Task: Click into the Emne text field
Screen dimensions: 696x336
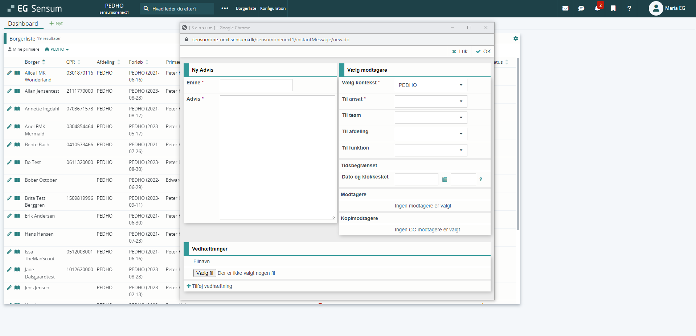Action: pyautogui.click(x=256, y=85)
